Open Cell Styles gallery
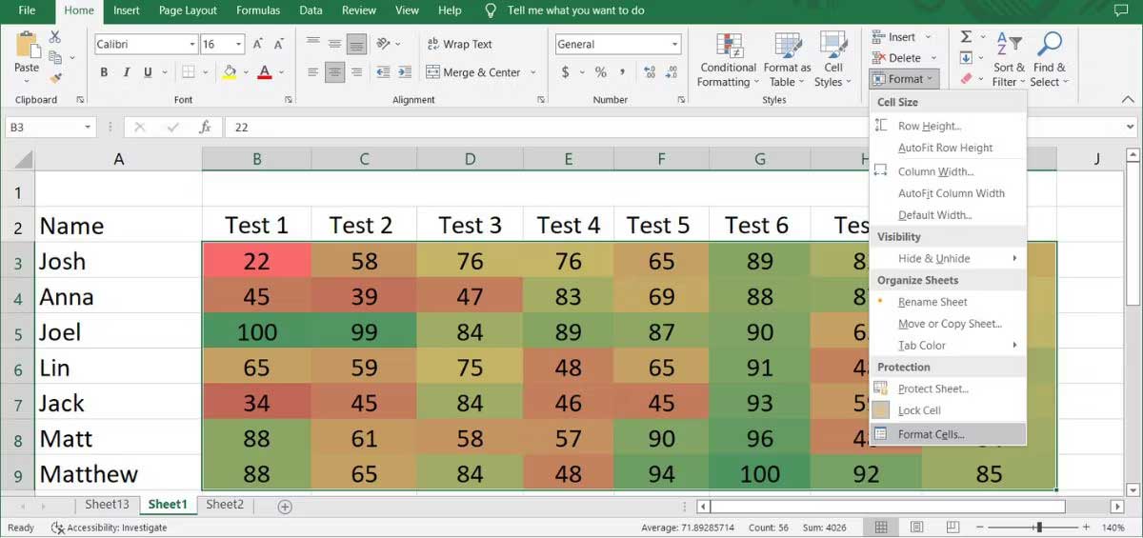 (833, 60)
